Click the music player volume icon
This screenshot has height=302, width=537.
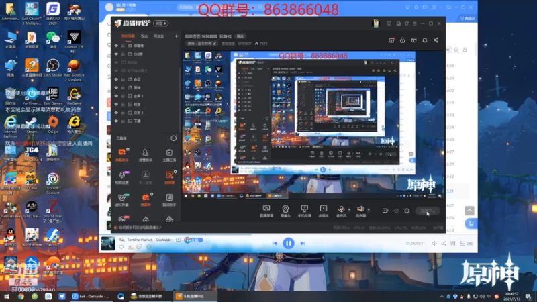point(434,243)
